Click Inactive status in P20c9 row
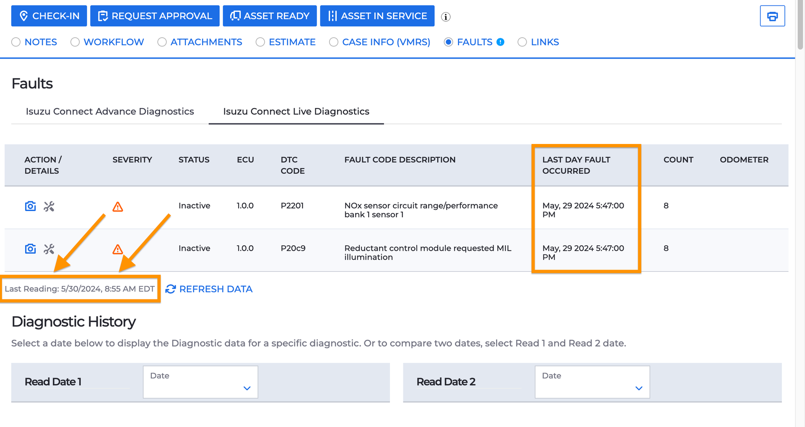The image size is (805, 427). [194, 248]
